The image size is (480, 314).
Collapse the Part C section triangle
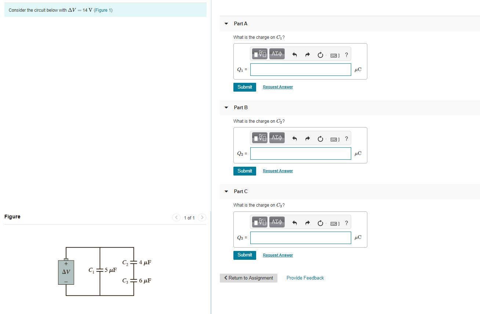point(226,191)
